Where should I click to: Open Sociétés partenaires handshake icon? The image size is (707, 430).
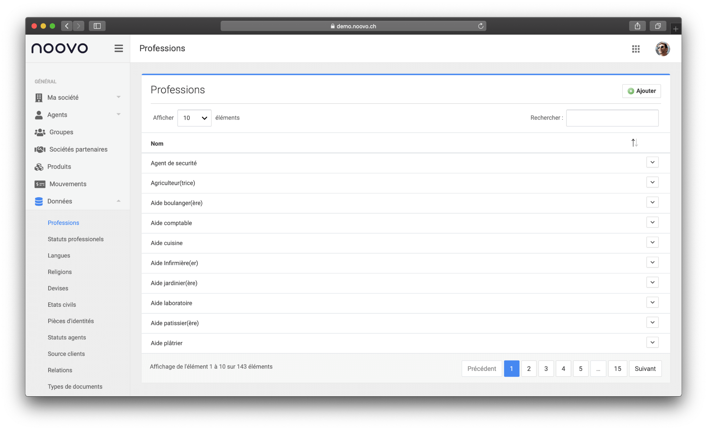pos(40,149)
